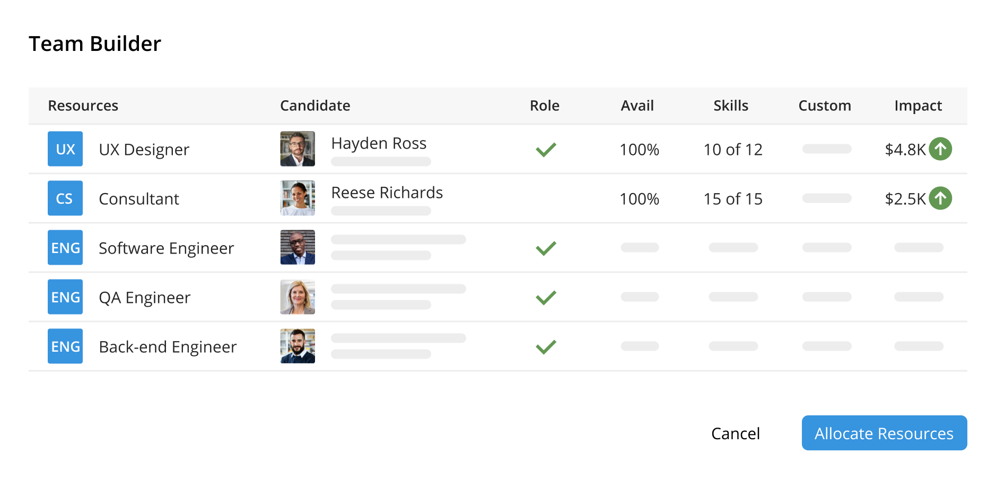
Task: Expand the Skills column header
Action: click(731, 106)
